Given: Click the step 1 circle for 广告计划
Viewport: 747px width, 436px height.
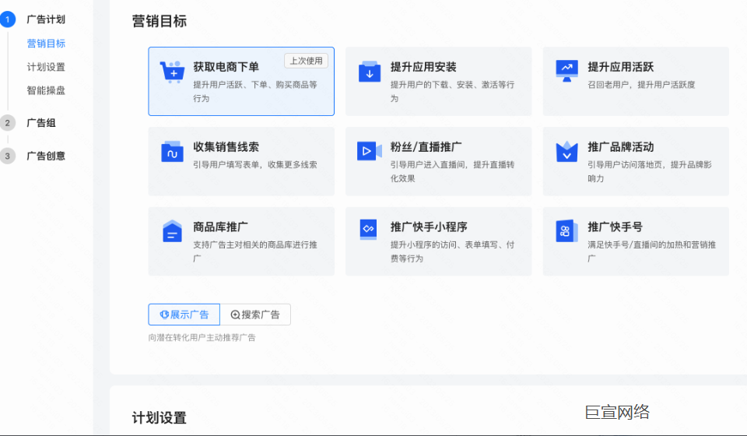Looking at the screenshot, I should click(x=7, y=19).
